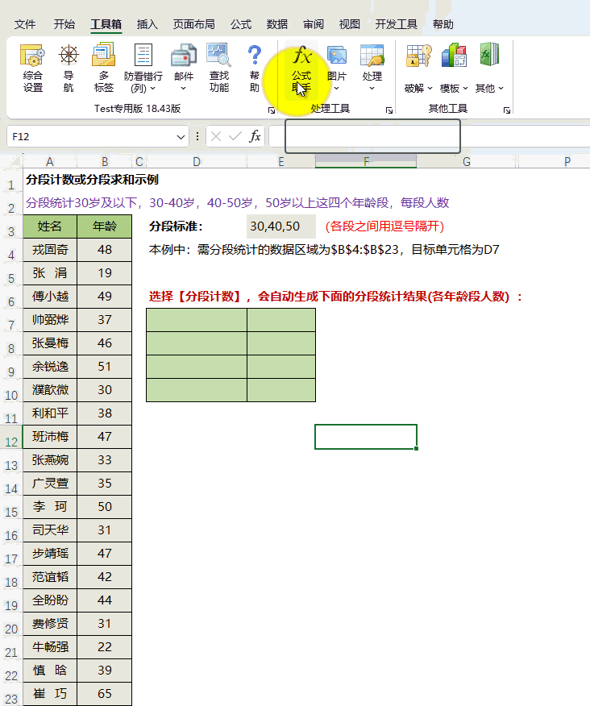Click column D header
The image size is (590, 706).
pyautogui.click(x=196, y=162)
